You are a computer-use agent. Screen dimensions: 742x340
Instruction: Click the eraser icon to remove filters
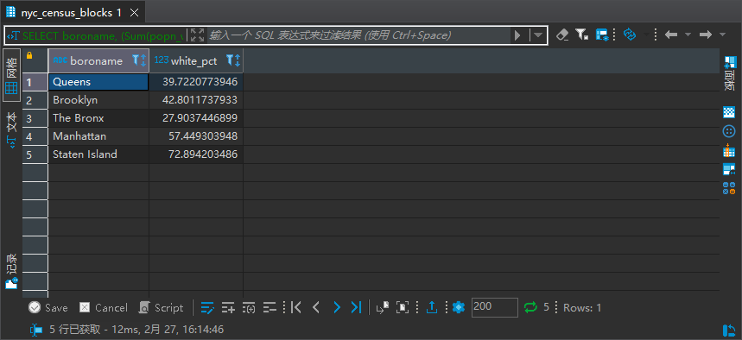coord(562,35)
